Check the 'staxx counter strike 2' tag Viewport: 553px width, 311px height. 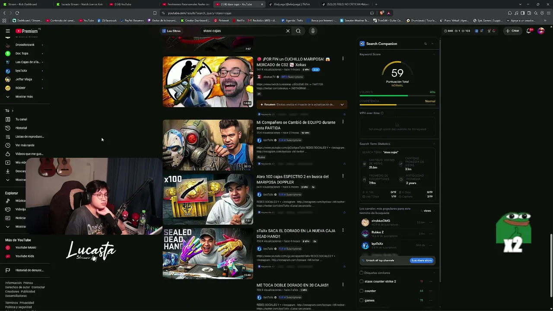click(x=362, y=282)
